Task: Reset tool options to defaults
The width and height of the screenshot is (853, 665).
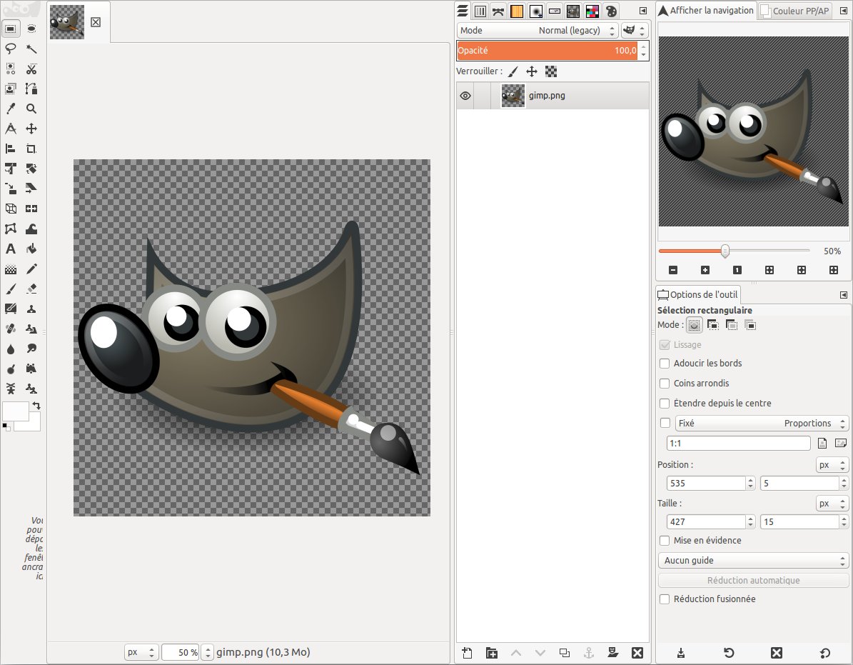Action: 824,652
